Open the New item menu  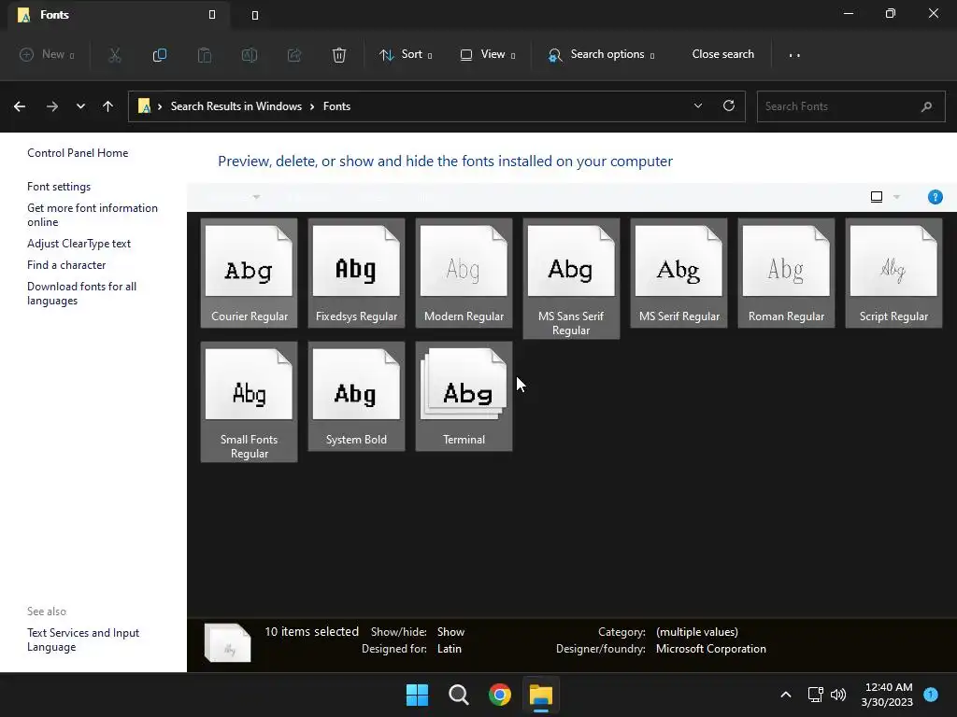(47, 54)
